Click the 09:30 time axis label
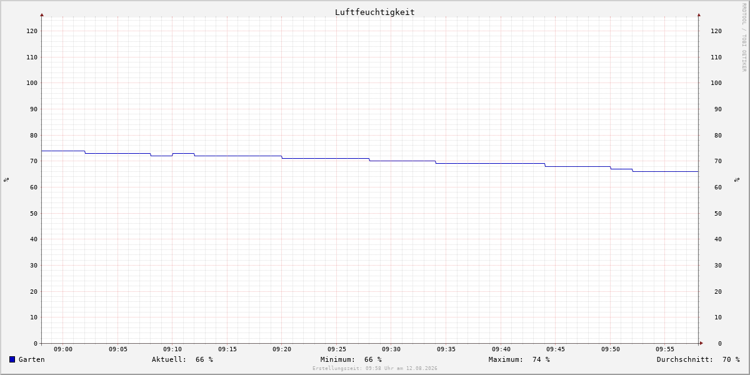This screenshot has height=375, width=750. tap(391, 349)
